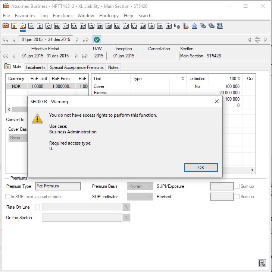Click the edit icon at bottom right
Screen dimensions: 272x272
tap(262, 263)
